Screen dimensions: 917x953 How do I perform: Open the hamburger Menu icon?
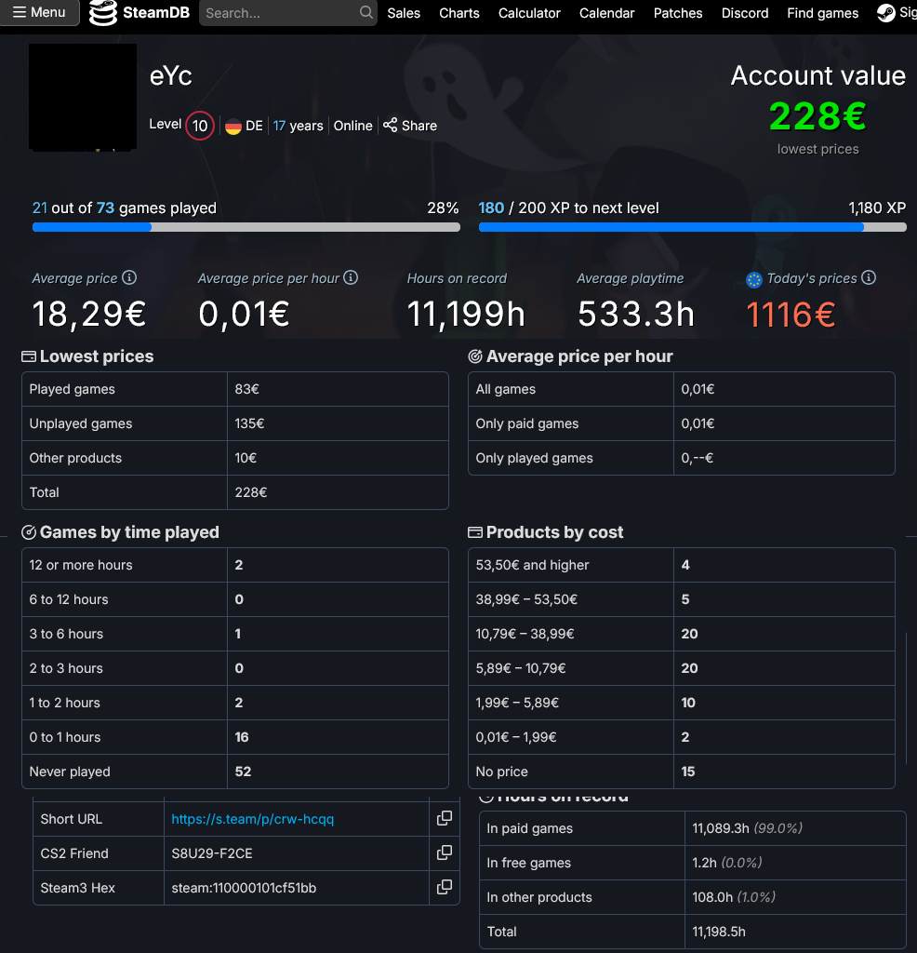[x=20, y=13]
